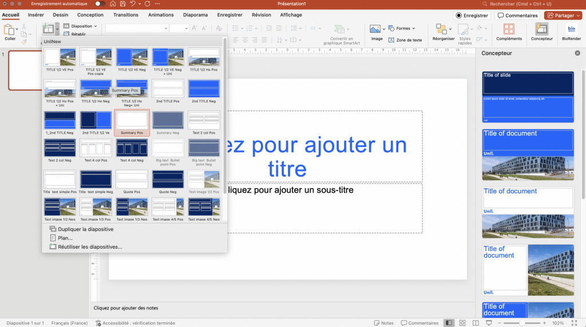
Task: Select the Summary Pos layout thumbnail
Action: 132,121
